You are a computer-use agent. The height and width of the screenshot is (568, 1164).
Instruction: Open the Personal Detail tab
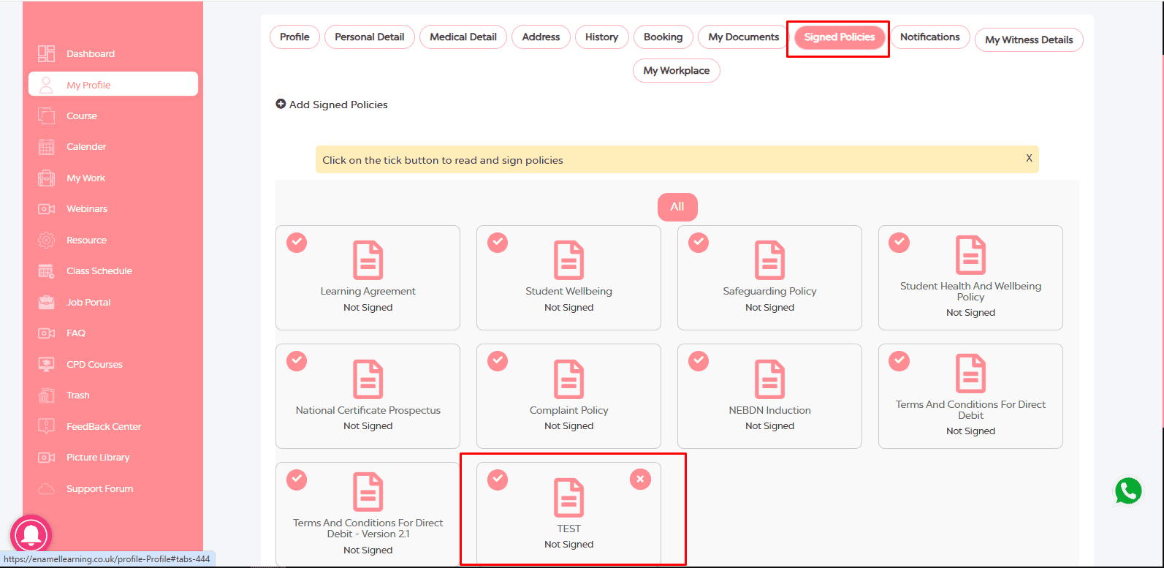[370, 37]
